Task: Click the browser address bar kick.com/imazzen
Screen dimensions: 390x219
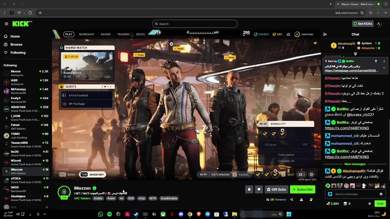Action: [346, 13]
